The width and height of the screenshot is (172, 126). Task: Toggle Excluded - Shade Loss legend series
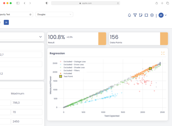coord(74,67)
